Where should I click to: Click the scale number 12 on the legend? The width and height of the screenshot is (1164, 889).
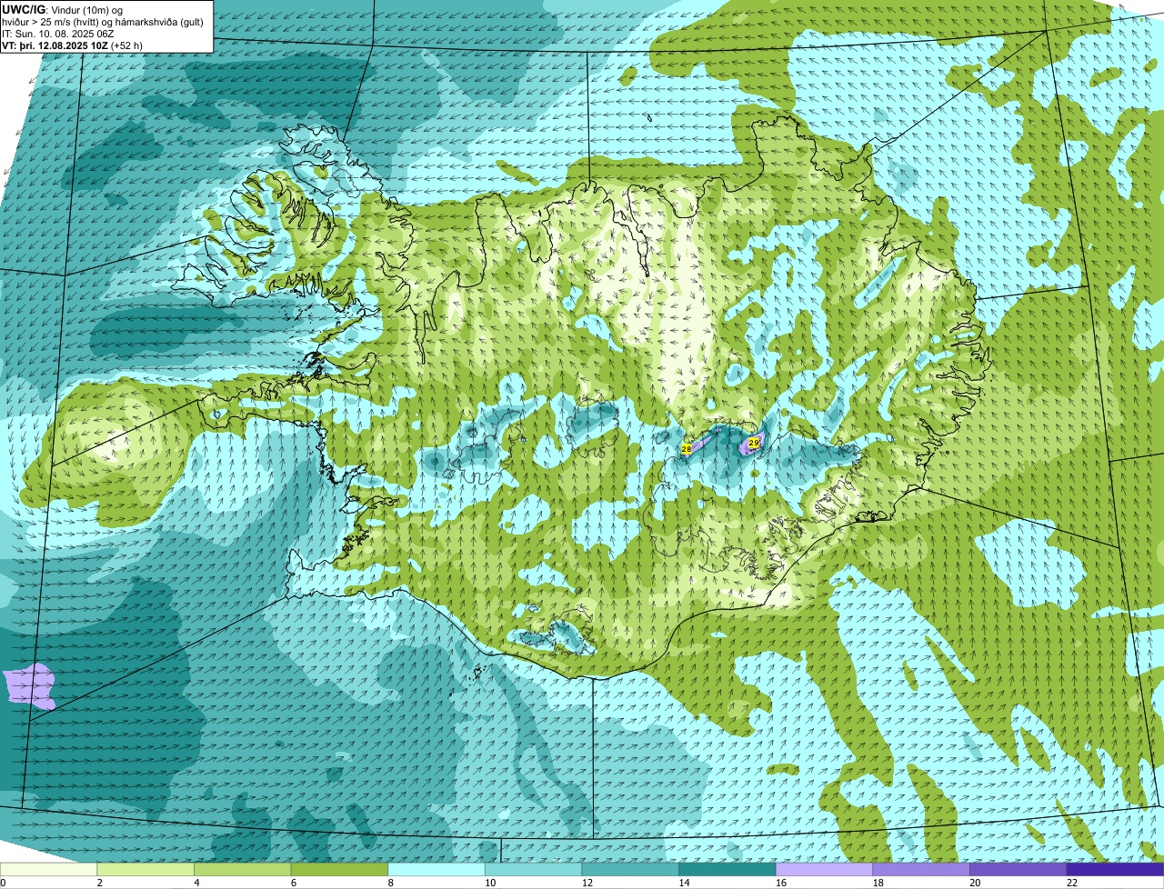click(x=587, y=883)
